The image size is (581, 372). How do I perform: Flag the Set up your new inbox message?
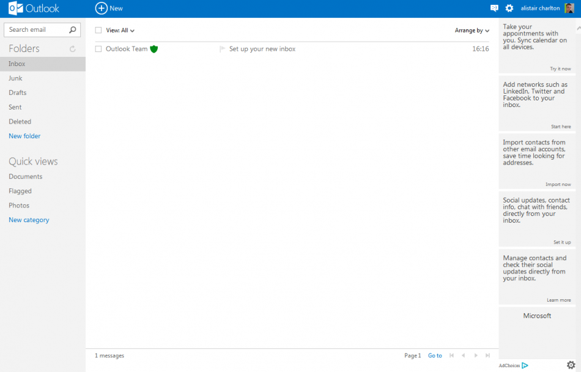tap(223, 49)
